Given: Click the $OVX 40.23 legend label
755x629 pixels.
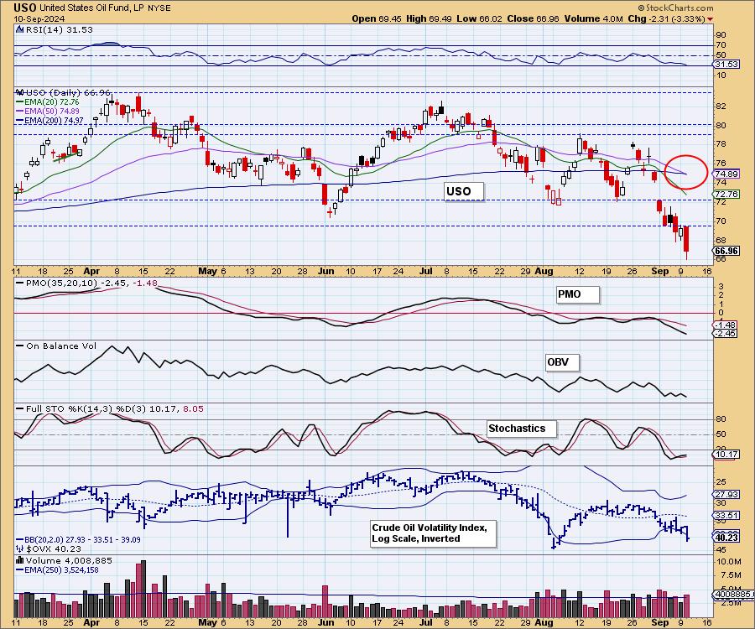Looking at the screenshot, I should 49,548.
